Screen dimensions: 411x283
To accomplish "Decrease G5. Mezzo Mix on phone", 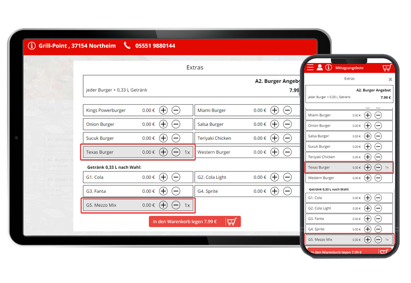I will click(x=378, y=239).
